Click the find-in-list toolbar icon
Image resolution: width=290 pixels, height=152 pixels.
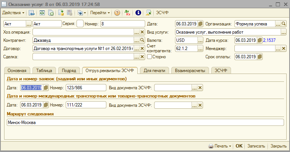32,13
